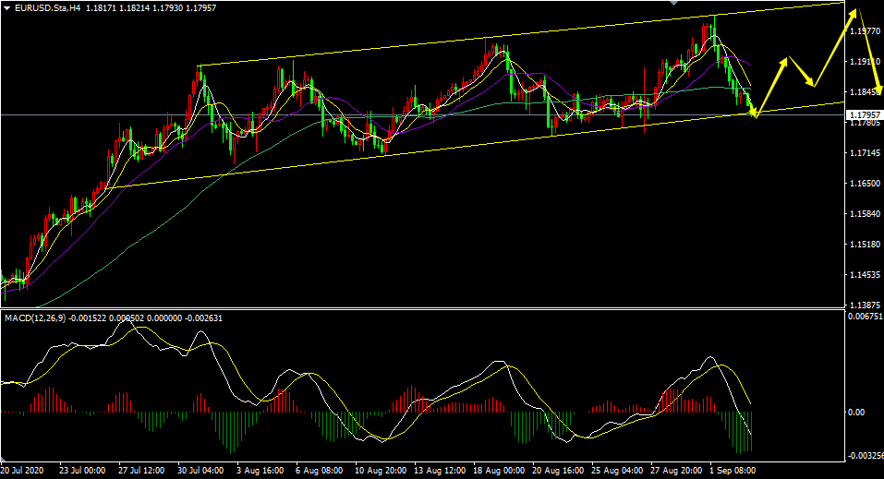This screenshot has height=479, width=884.
Task: Select the EURUSD.Sta,H4 chart title
Action: [47, 8]
